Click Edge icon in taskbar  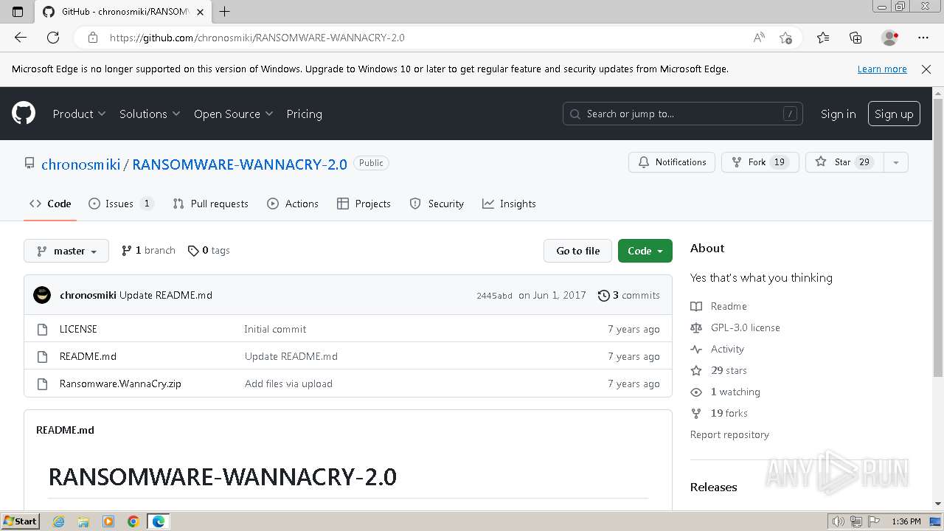(159, 521)
